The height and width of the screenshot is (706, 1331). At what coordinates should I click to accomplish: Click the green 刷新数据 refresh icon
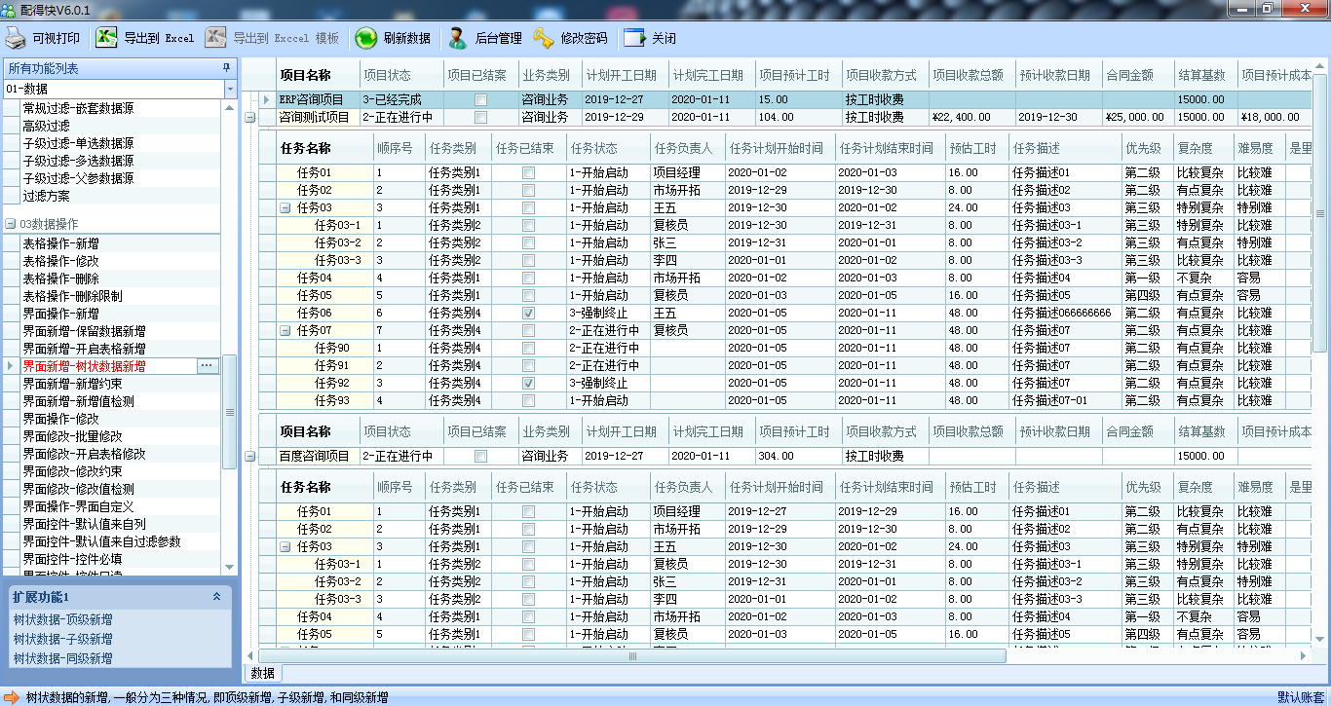click(x=365, y=39)
